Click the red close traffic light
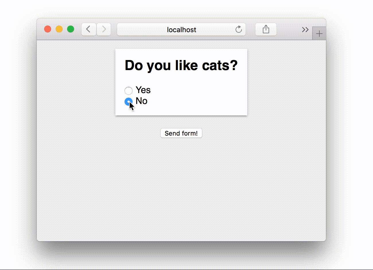The width and height of the screenshot is (373, 270). pos(48,29)
